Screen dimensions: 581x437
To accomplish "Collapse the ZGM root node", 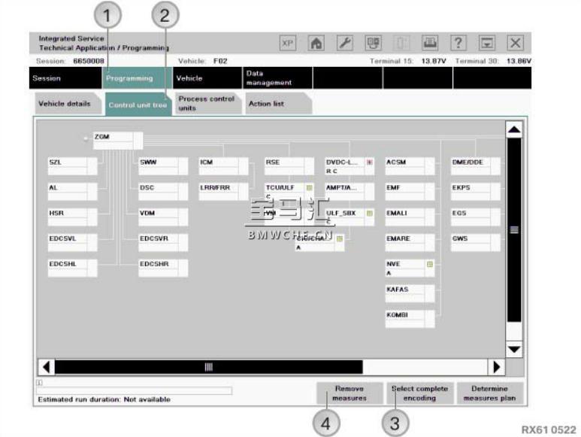I will [86, 138].
